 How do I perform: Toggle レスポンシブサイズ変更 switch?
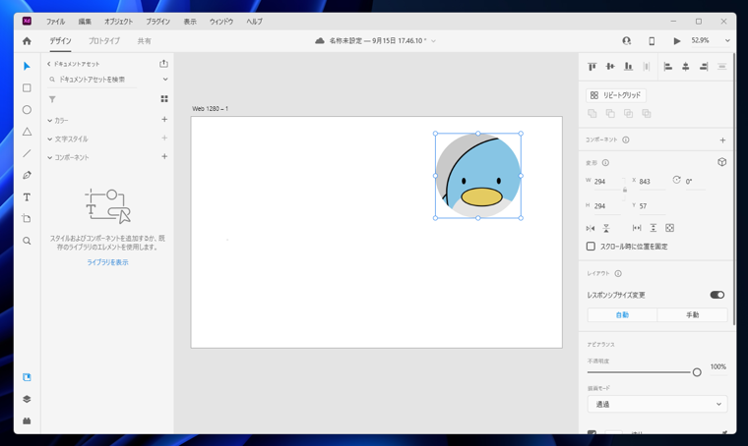(x=717, y=295)
